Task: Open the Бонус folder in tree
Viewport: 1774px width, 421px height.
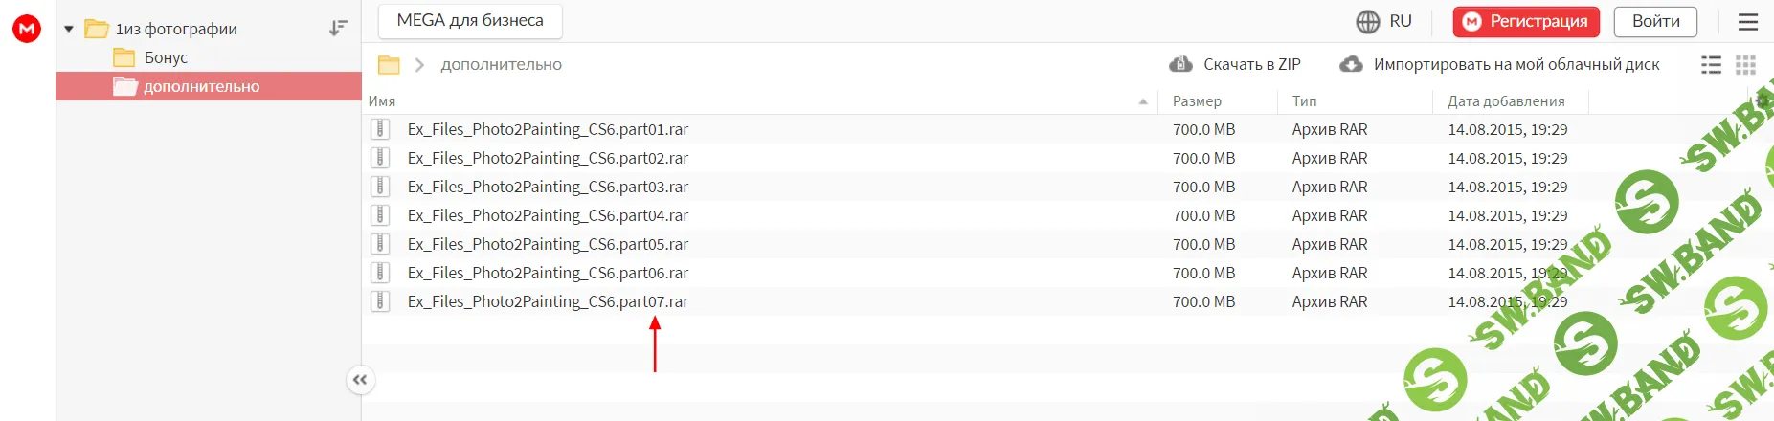Action: pos(166,57)
